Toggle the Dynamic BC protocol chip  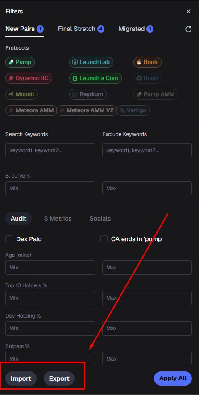tap(29, 78)
